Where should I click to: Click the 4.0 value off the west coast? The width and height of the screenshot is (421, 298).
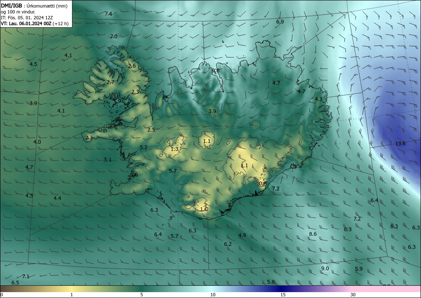37,142
